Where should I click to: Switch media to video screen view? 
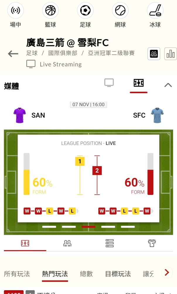tap(109, 83)
